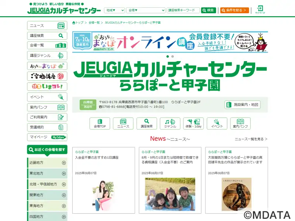
Task: Expand the 四国地方 region row
Action: tap(47, 217)
